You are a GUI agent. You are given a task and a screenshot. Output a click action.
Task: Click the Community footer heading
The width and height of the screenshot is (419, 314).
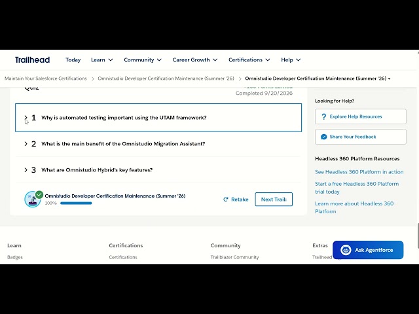click(225, 245)
